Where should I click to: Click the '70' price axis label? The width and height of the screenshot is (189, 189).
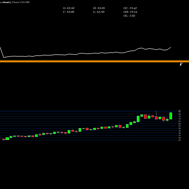tap(180, 119)
